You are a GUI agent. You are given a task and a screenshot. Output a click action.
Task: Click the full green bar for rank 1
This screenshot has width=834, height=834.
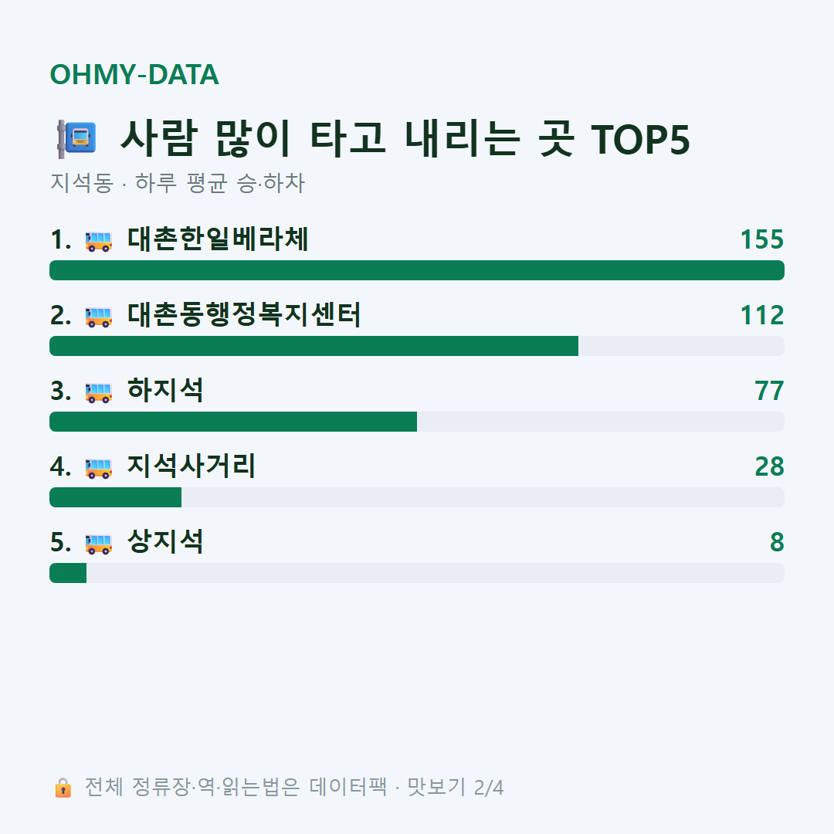tap(417, 270)
